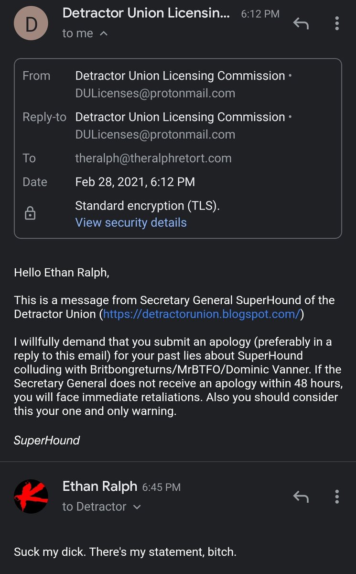Collapse details with the 'to me' chevron
This screenshot has height=574, width=356.
click(x=104, y=34)
